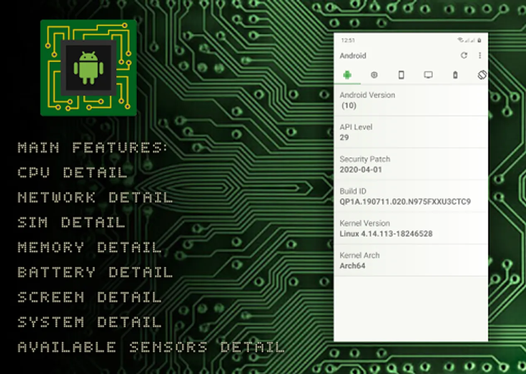Click the 'NETWORK DETAIL' feature text
This screenshot has height=374, width=526.
95,197
